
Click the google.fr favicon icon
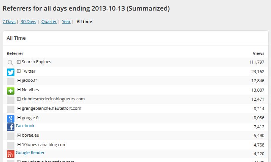pos(11,118)
